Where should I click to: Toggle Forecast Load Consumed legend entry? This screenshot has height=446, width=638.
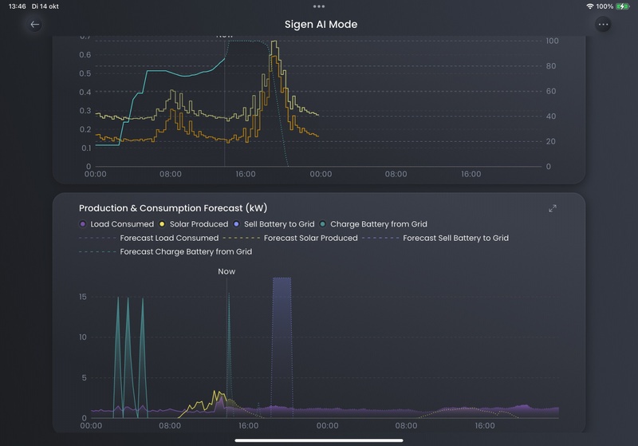pos(149,238)
